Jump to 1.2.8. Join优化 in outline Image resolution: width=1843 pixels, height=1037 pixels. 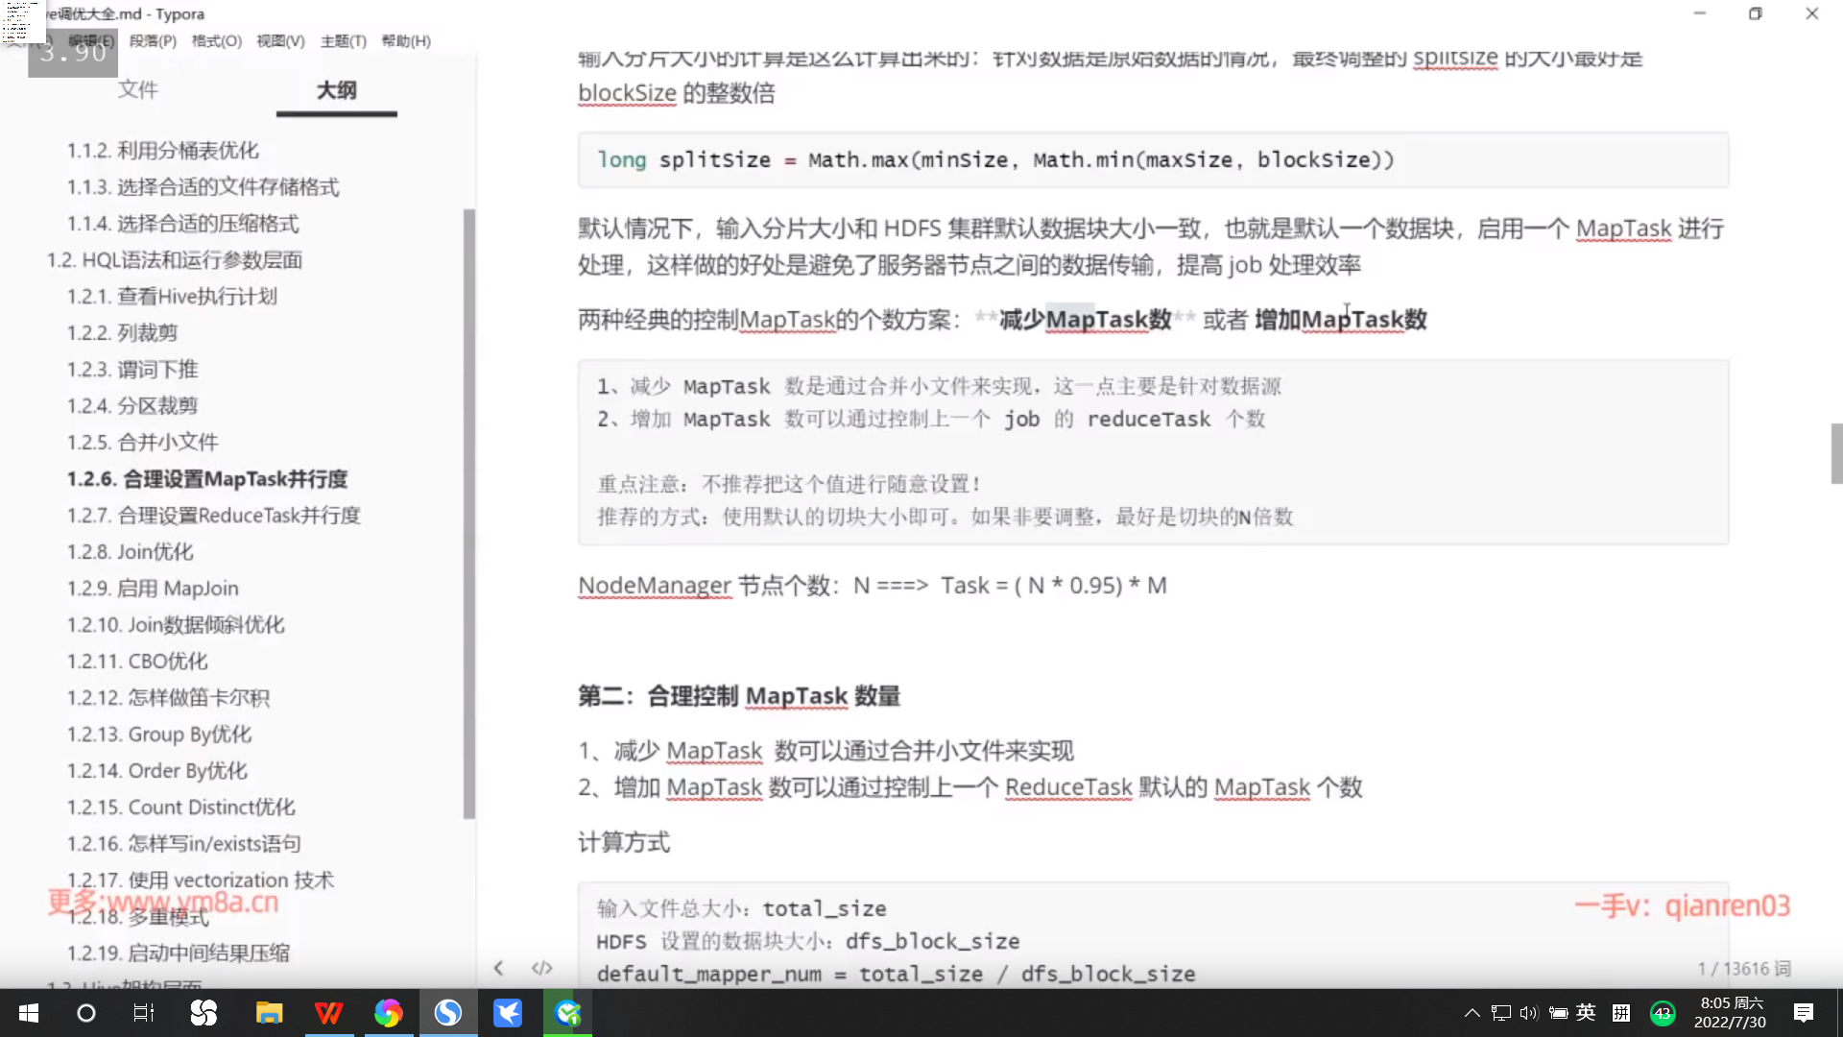[x=130, y=552]
